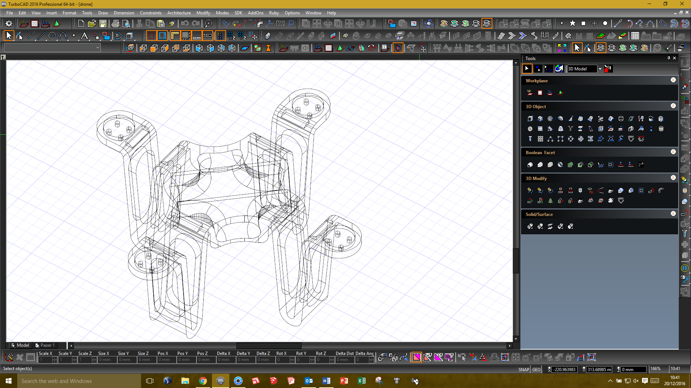691x388 pixels.
Task: Open the 3D Model dropdown in Tools
Action: point(600,69)
